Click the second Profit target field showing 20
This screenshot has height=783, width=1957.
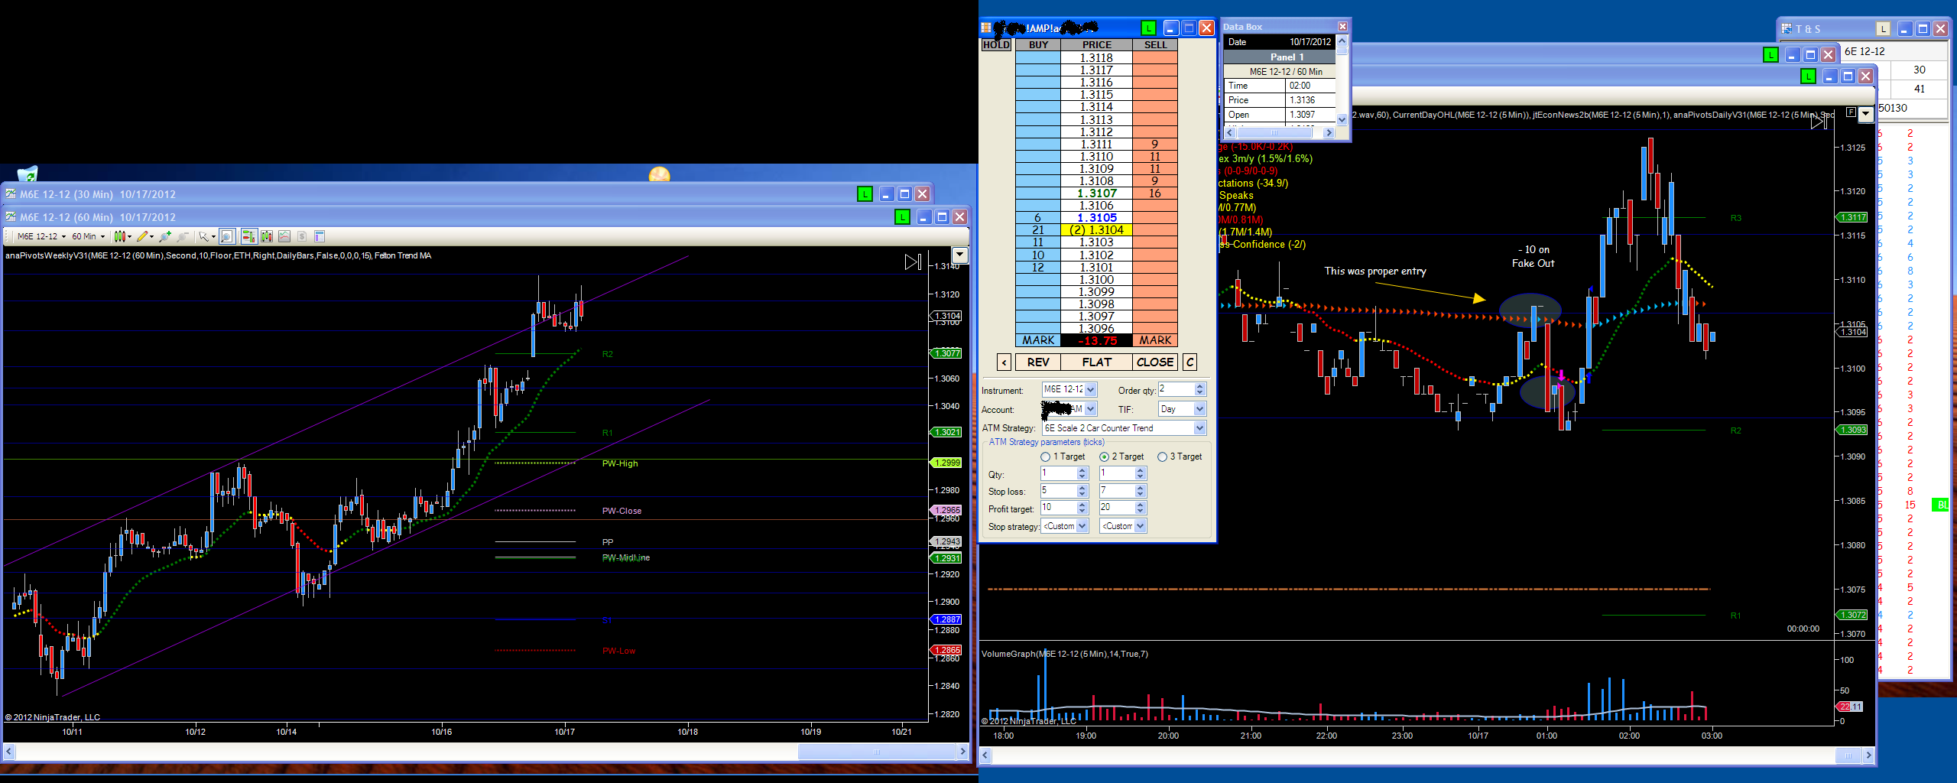(1117, 508)
